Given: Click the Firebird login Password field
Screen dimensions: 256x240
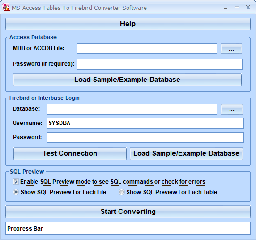Looking at the screenshot, I should (x=145, y=137).
